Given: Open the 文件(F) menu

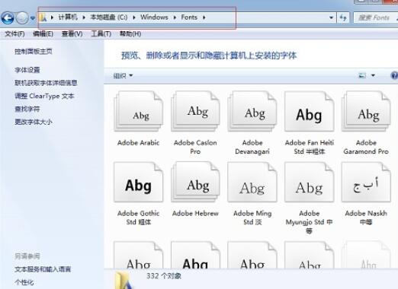Looking at the screenshot, I should tap(14, 33).
